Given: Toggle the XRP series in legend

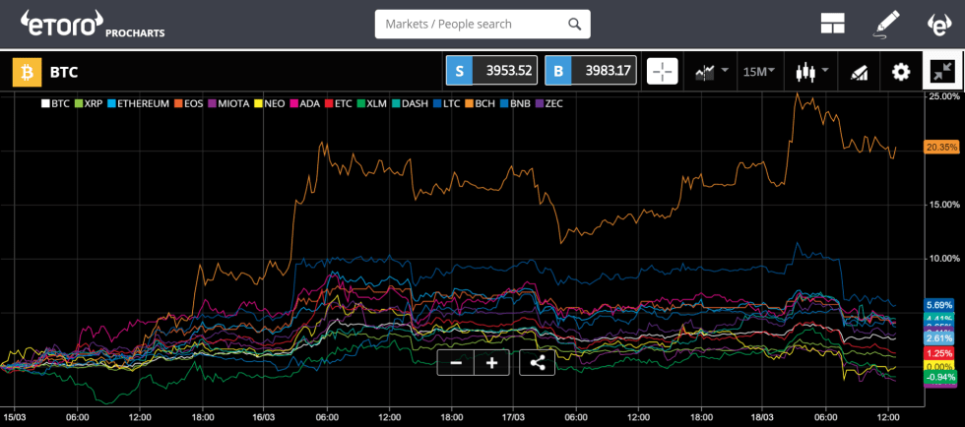Looking at the screenshot, I should [89, 102].
